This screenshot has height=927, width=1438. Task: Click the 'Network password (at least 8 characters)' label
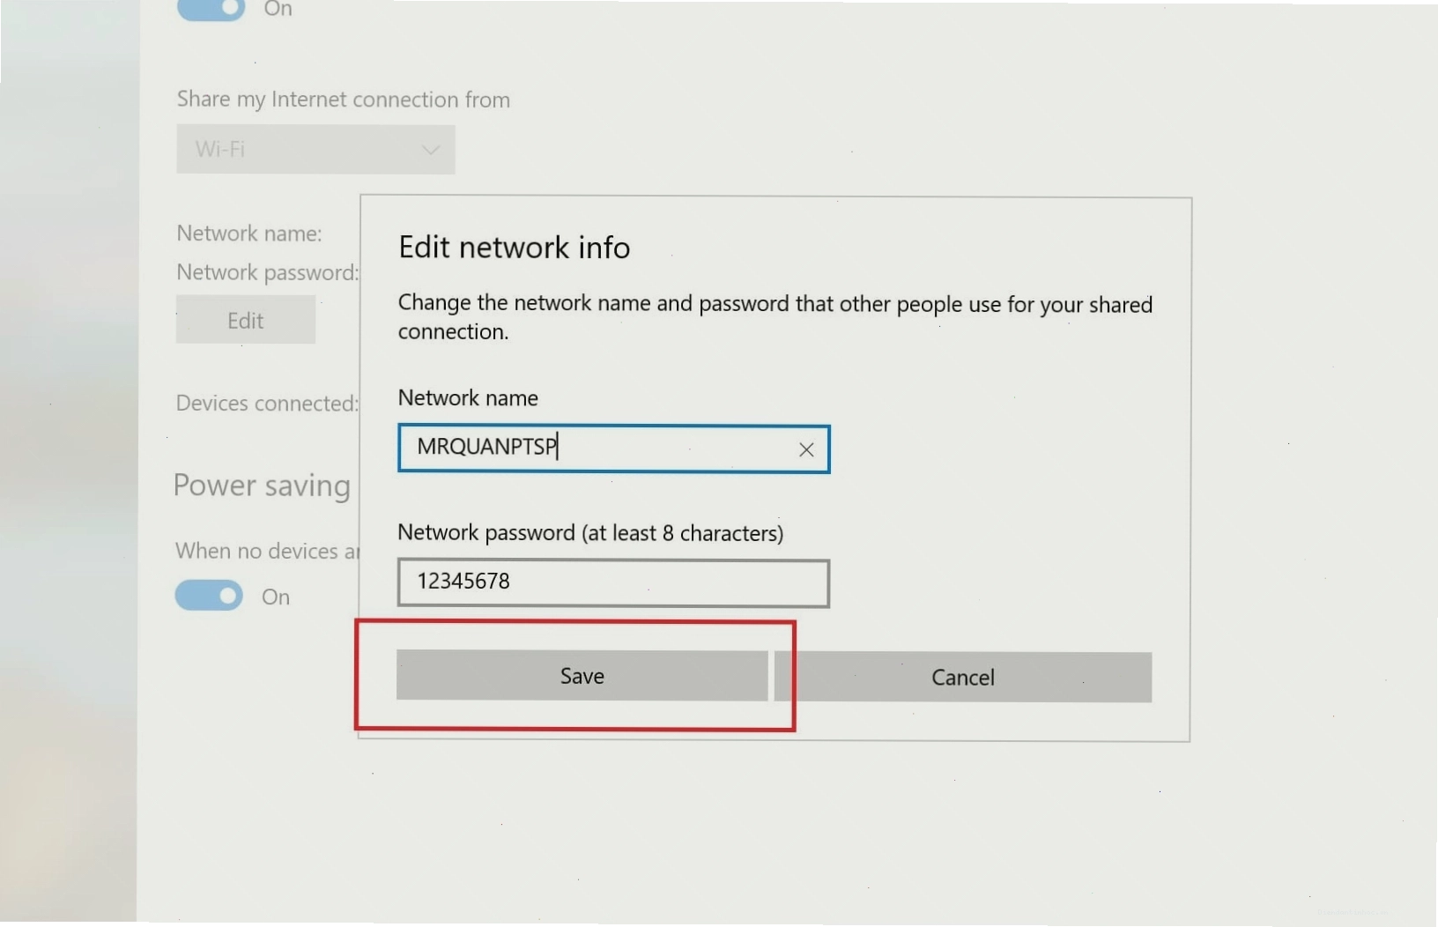590,533
